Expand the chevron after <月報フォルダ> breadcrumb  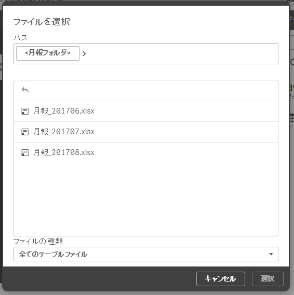(x=84, y=53)
